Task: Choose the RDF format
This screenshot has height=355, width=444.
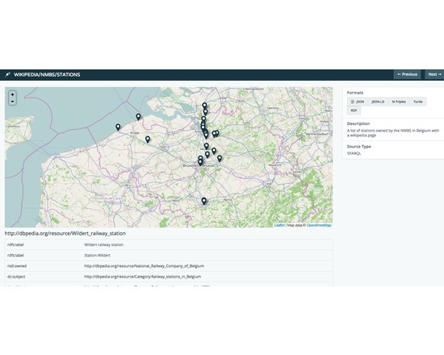Action: point(354,111)
